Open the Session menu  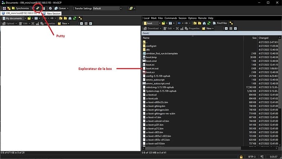coord(182,18)
